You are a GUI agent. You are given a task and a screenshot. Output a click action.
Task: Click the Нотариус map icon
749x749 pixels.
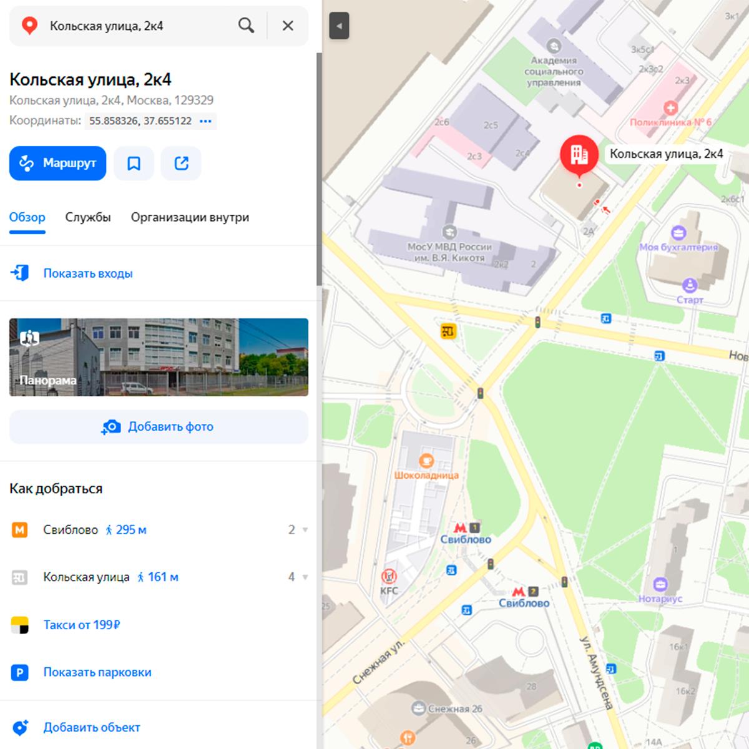tap(660, 585)
